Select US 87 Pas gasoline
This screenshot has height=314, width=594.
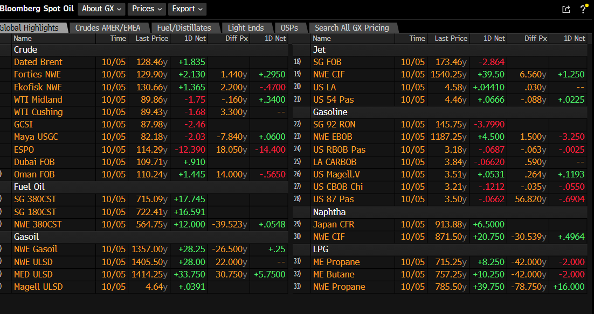click(x=440, y=199)
